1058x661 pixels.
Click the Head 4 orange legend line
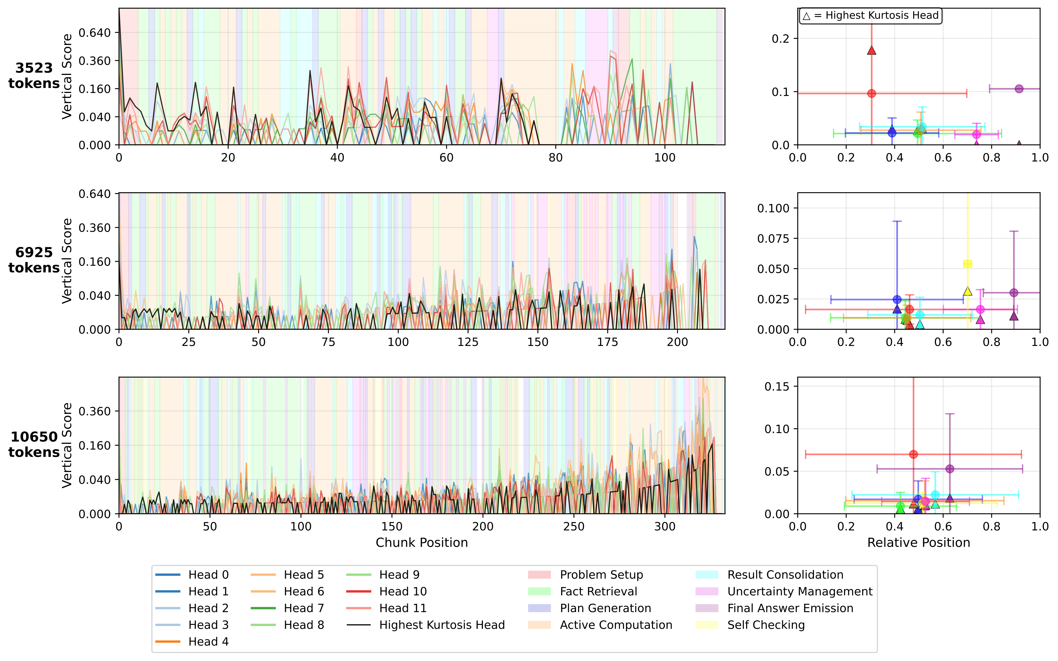[x=167, y=641]
